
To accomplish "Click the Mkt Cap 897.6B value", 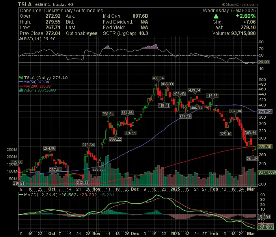I will [140, 16].
